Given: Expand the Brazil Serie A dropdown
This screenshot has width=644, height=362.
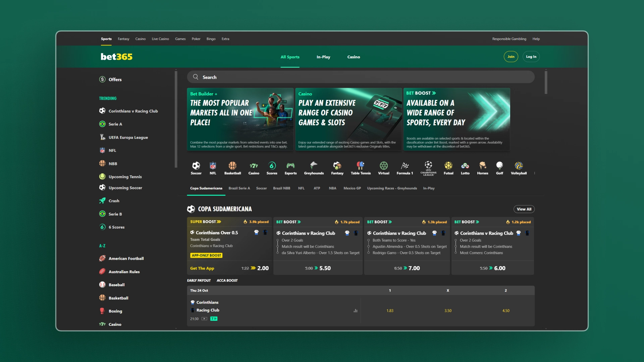Looking at the screenshot, I should click(x=238, y=188).
